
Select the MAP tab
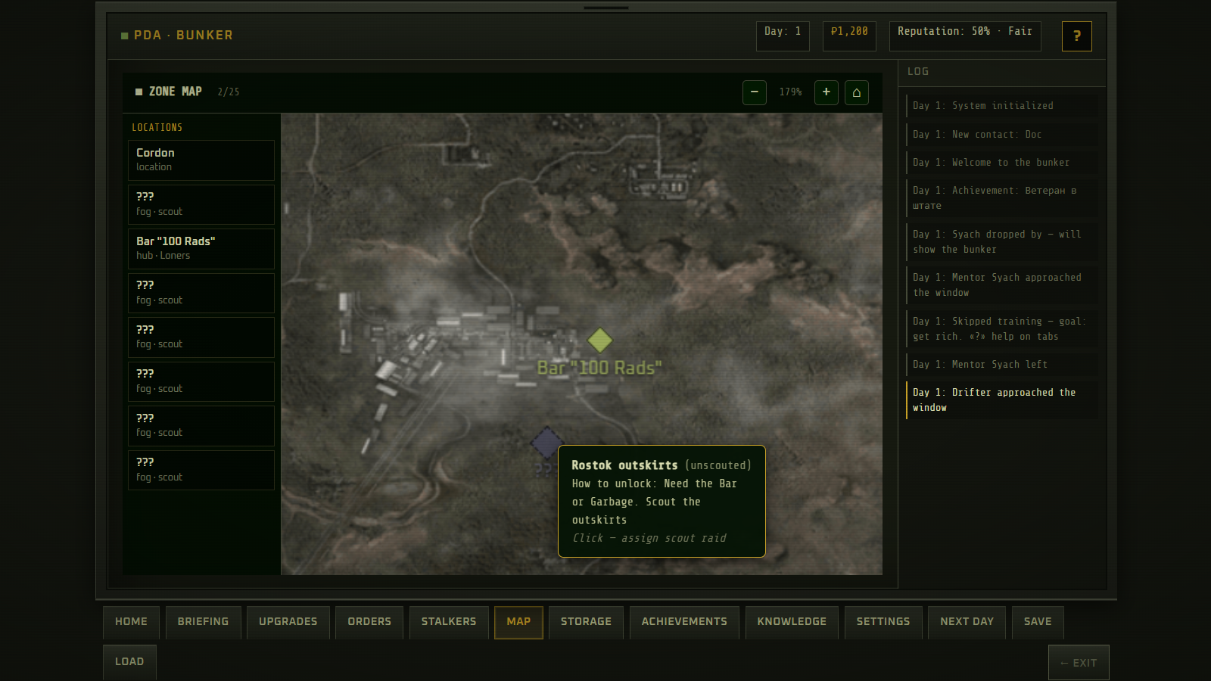point(518,622)
